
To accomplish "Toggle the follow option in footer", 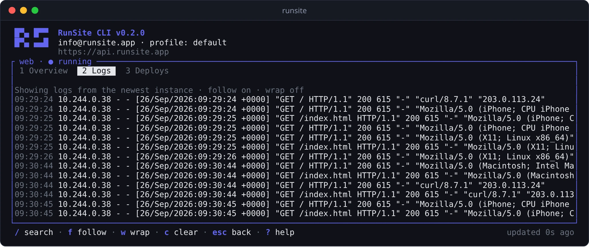I will coord(87,232).
